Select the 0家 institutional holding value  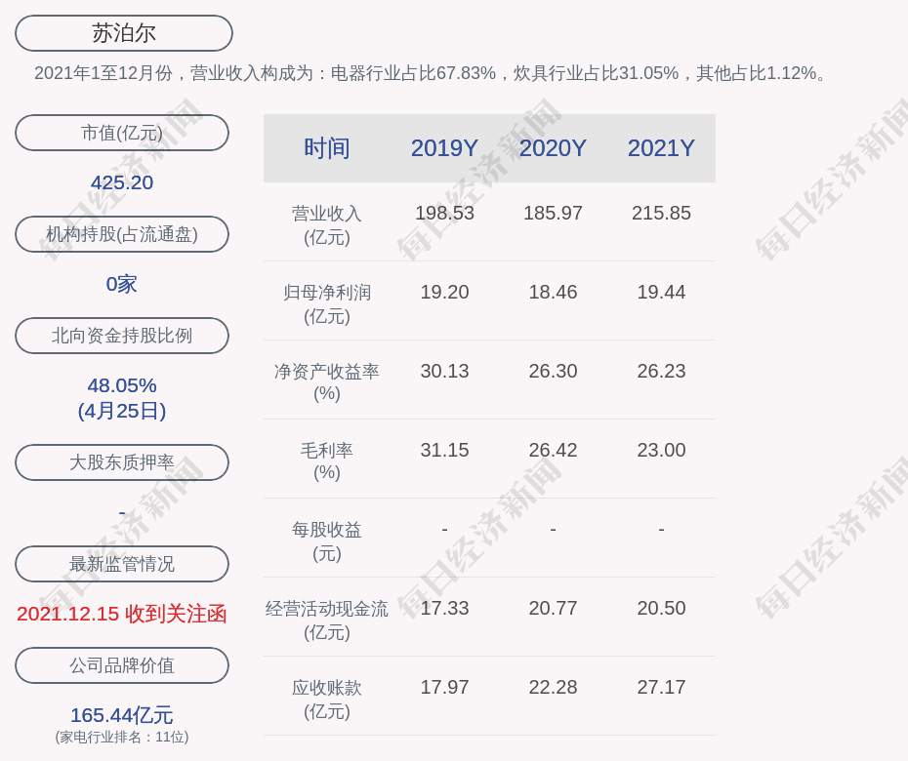[122, 284]
